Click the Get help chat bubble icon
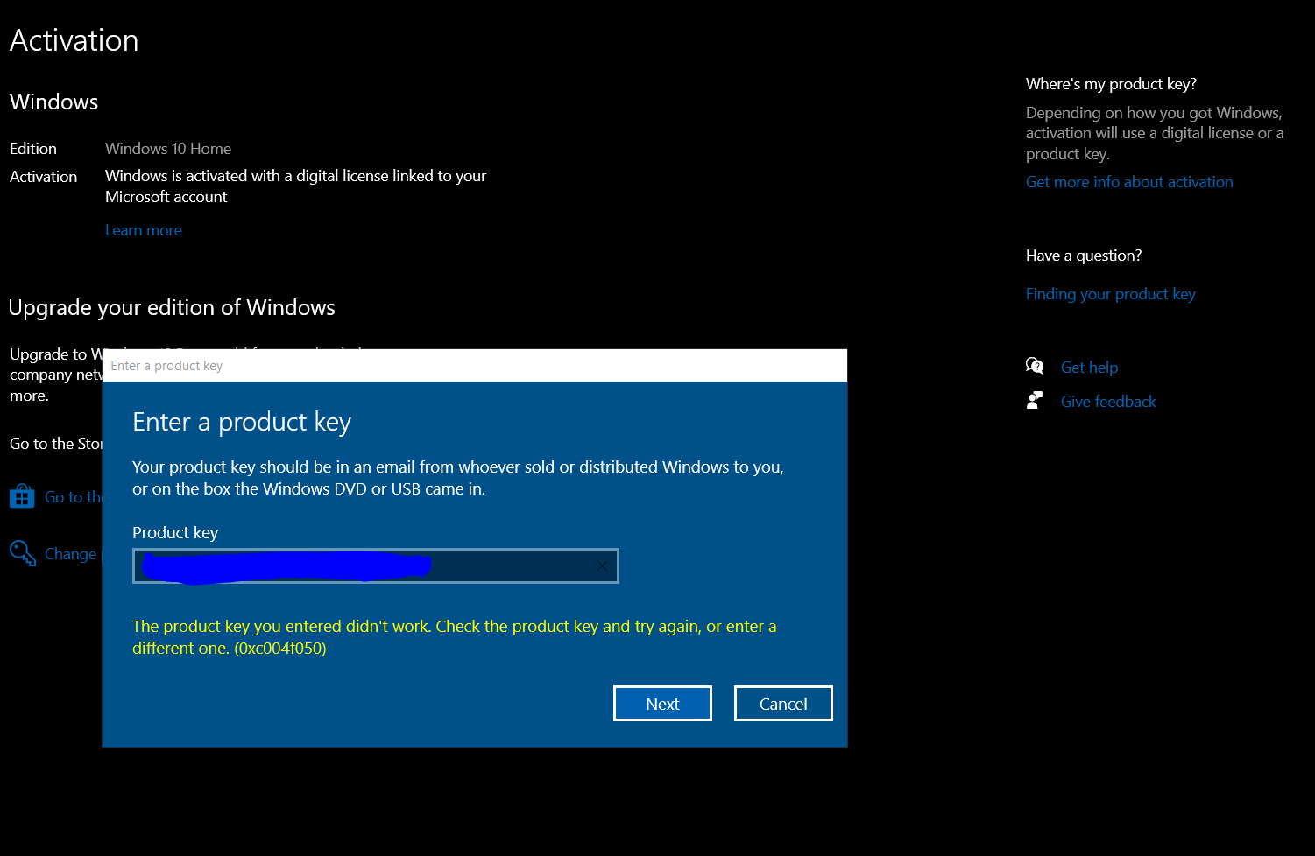1315x856 pixels. click(x=1035, y=366)
